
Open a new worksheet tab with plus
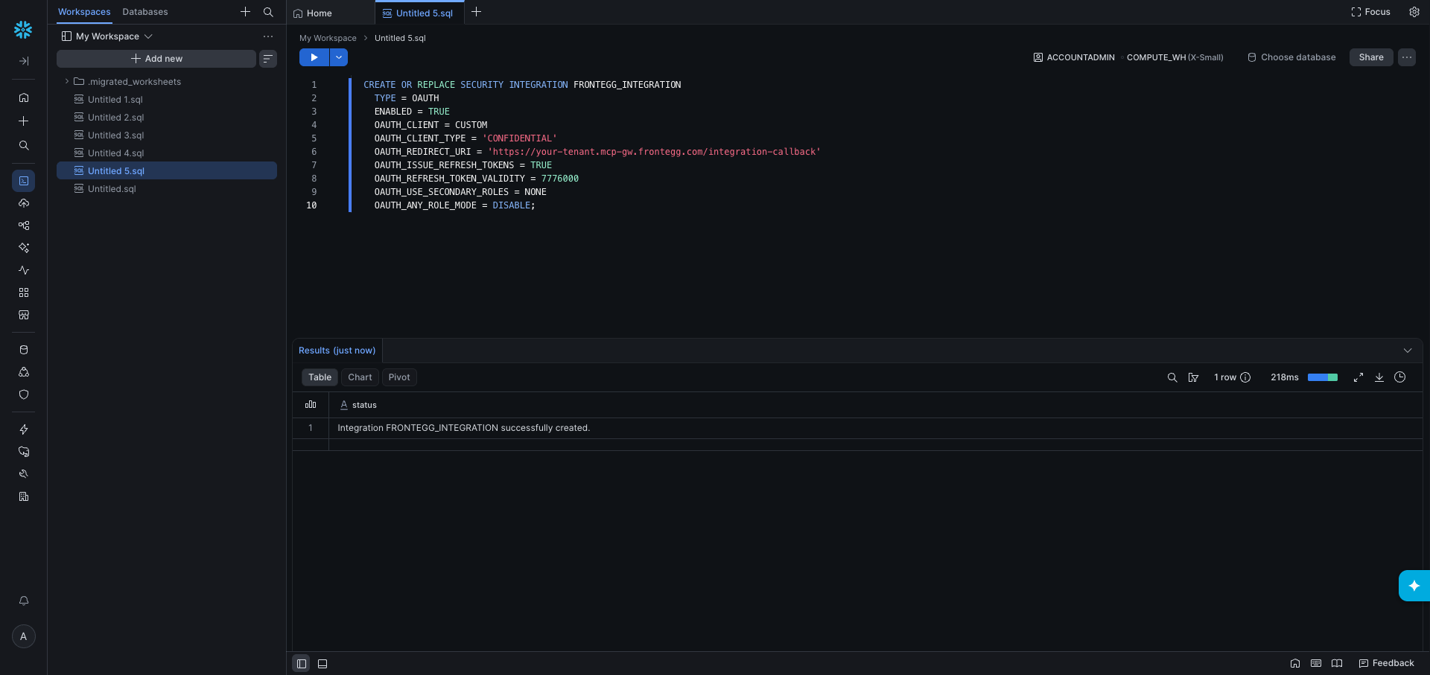[477, 12]
